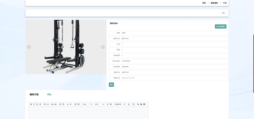This screenshot has height=119, width=254.
Task: Insert an ordered list
Action: pyautogui.click(x=60, y=104)
